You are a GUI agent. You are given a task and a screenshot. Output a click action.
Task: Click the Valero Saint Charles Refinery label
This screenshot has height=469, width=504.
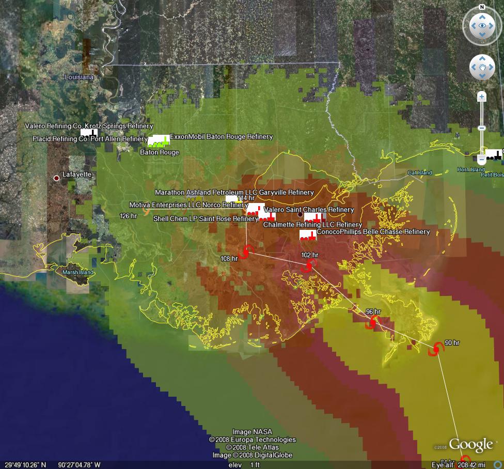tap(309, 210)
